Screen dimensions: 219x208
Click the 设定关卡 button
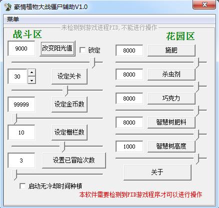point(69,76)
